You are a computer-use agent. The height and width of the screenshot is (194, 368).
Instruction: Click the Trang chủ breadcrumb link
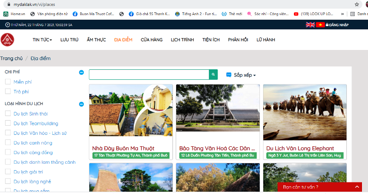point(11,58)
